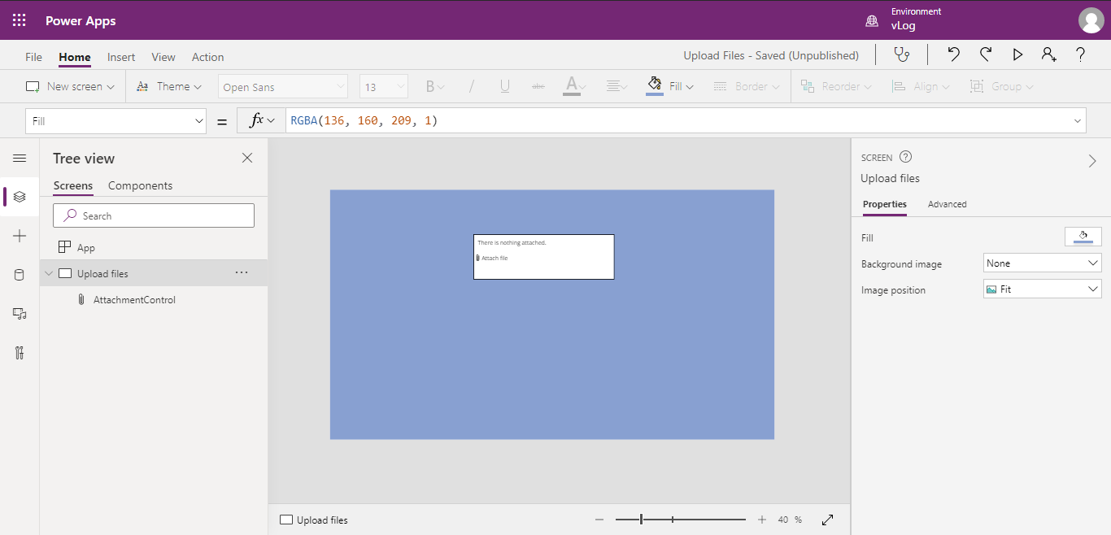Viewport: 1111px width, 535px height.
Task: Toggle underline formatting
Action: click(504, 85)
